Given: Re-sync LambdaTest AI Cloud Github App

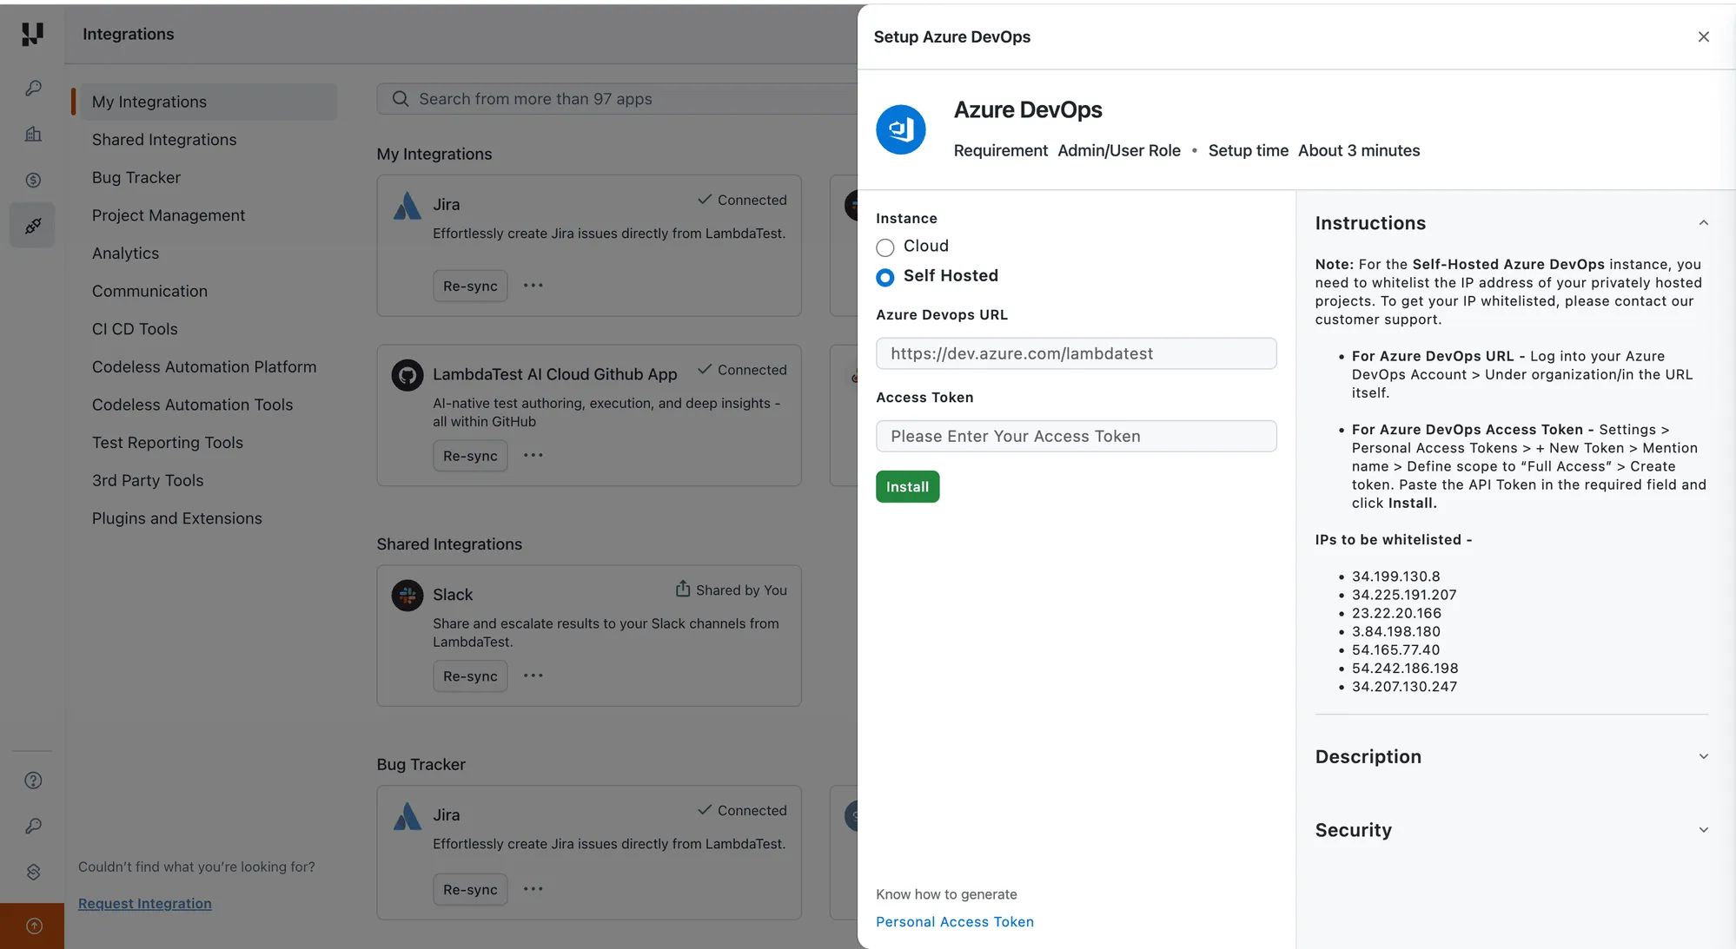Looking at the screenshot, I should pyautogui.click(x=470, y=456).
